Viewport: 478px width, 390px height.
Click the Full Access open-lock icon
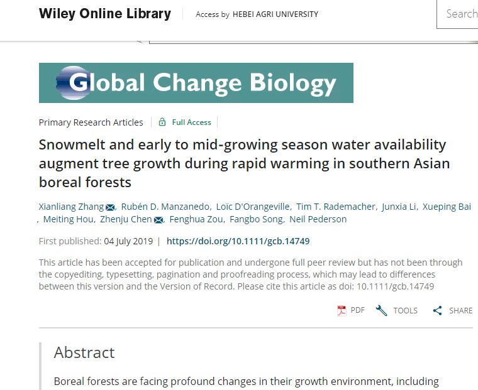[162, 122]
